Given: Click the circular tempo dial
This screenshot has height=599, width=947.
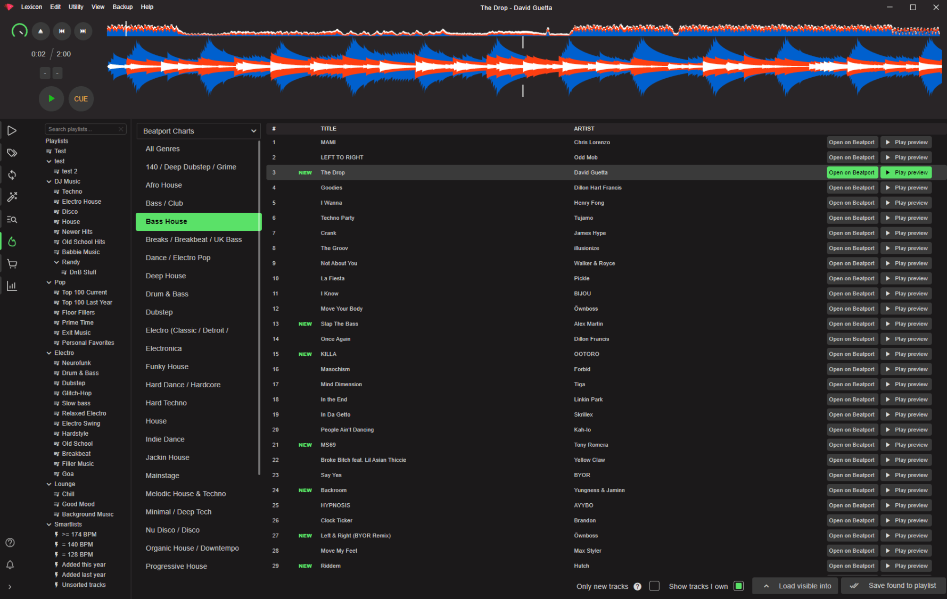Looking at the screenshot, I should coord(20,31).
